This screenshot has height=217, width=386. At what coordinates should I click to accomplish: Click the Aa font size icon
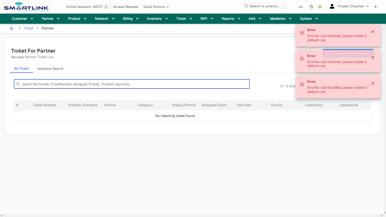[300, 6]
